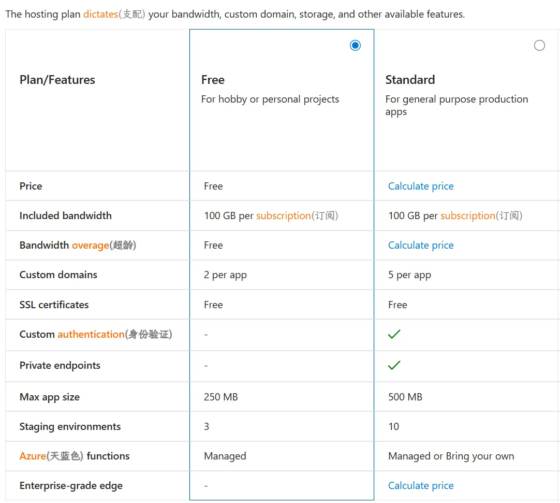Click the Standard plan 500 MB cell
560x503 pixels.
pyautogui.click(x=405, y=397)
